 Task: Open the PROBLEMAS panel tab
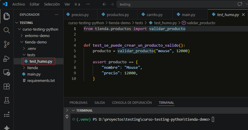click(x=78, y=103)
